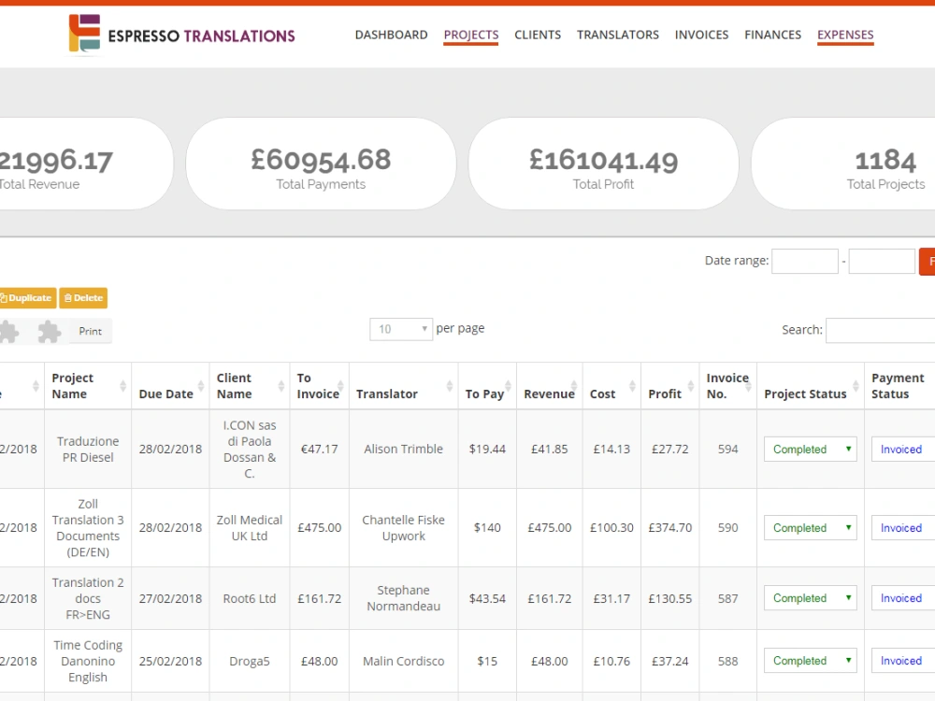Sort by Due Date column

(170, 386)
